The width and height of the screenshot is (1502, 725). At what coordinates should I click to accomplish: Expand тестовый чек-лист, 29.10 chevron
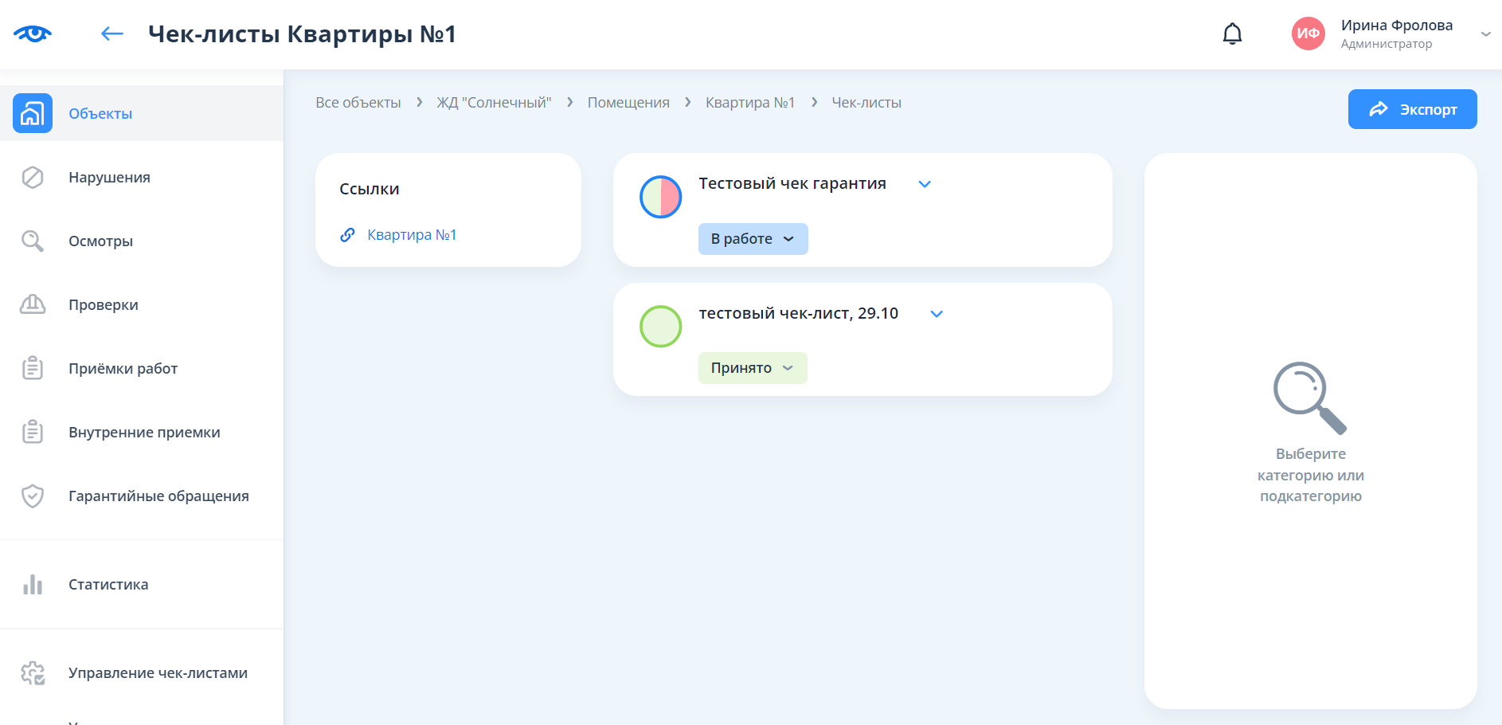[937, 314]
